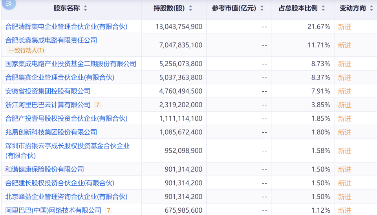Open shareholder 合肥集鑫企业管理合伙企业(有限合伙)
The image size is (377, 215).
60,78
